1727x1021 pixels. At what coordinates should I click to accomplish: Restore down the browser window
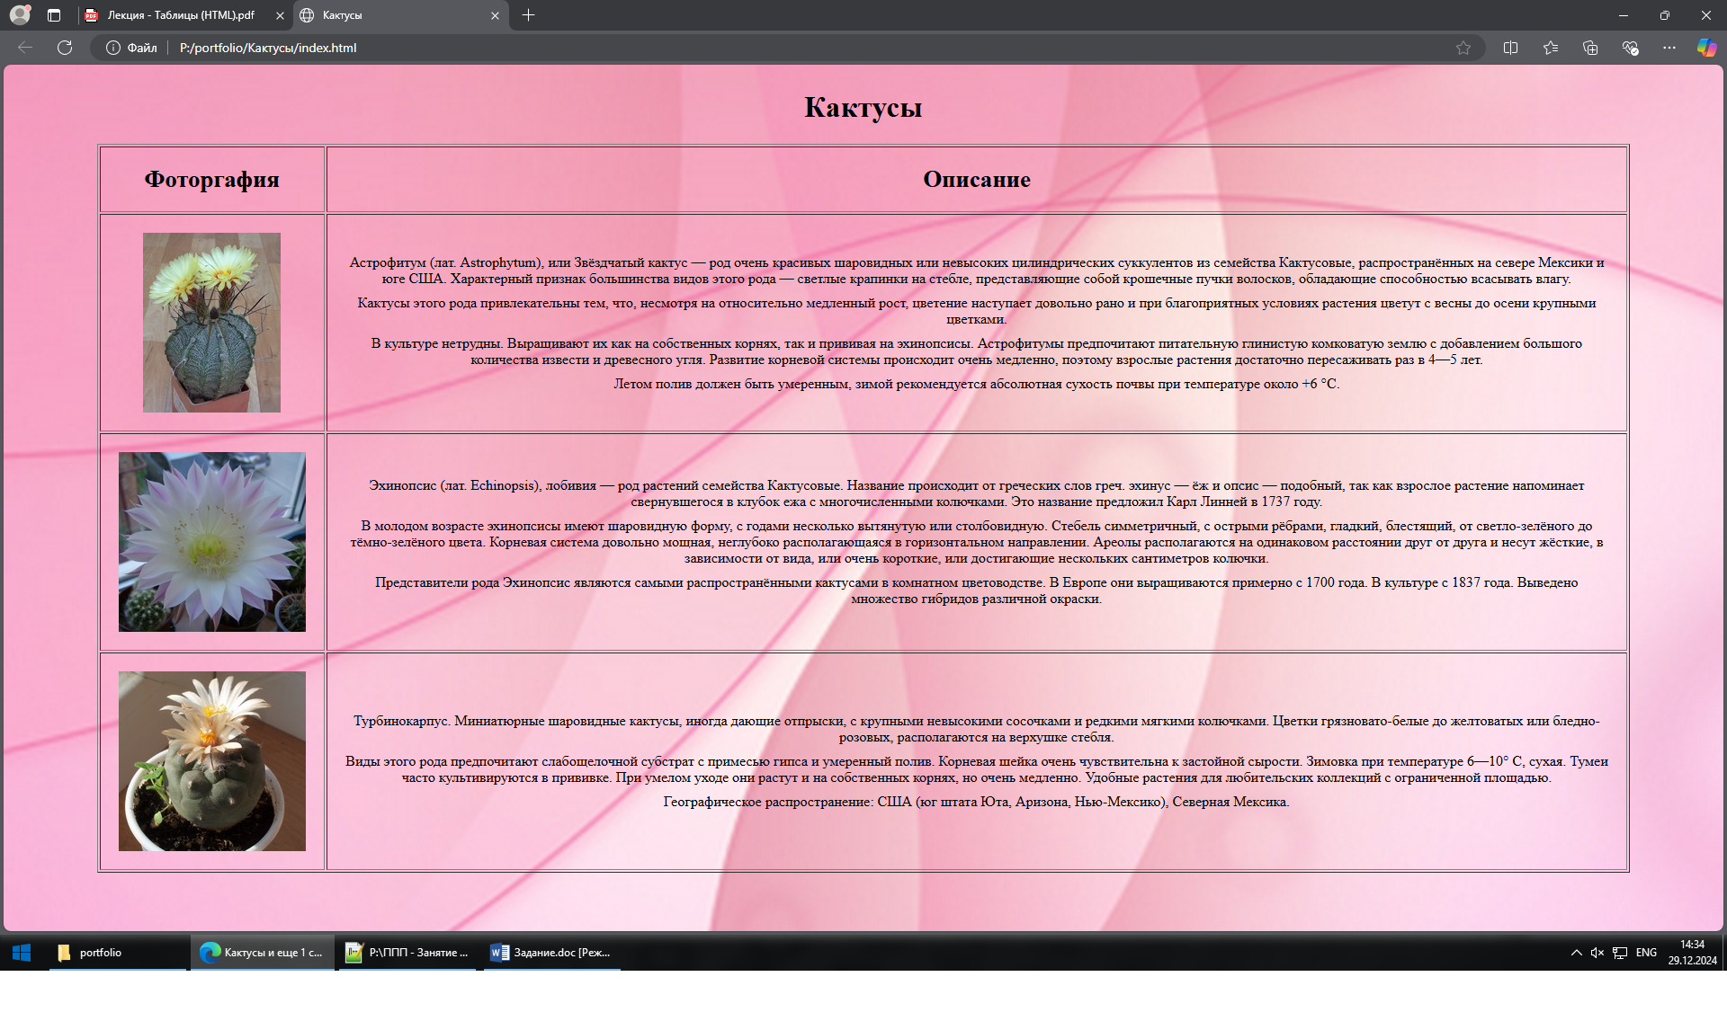click(1665, 15)
